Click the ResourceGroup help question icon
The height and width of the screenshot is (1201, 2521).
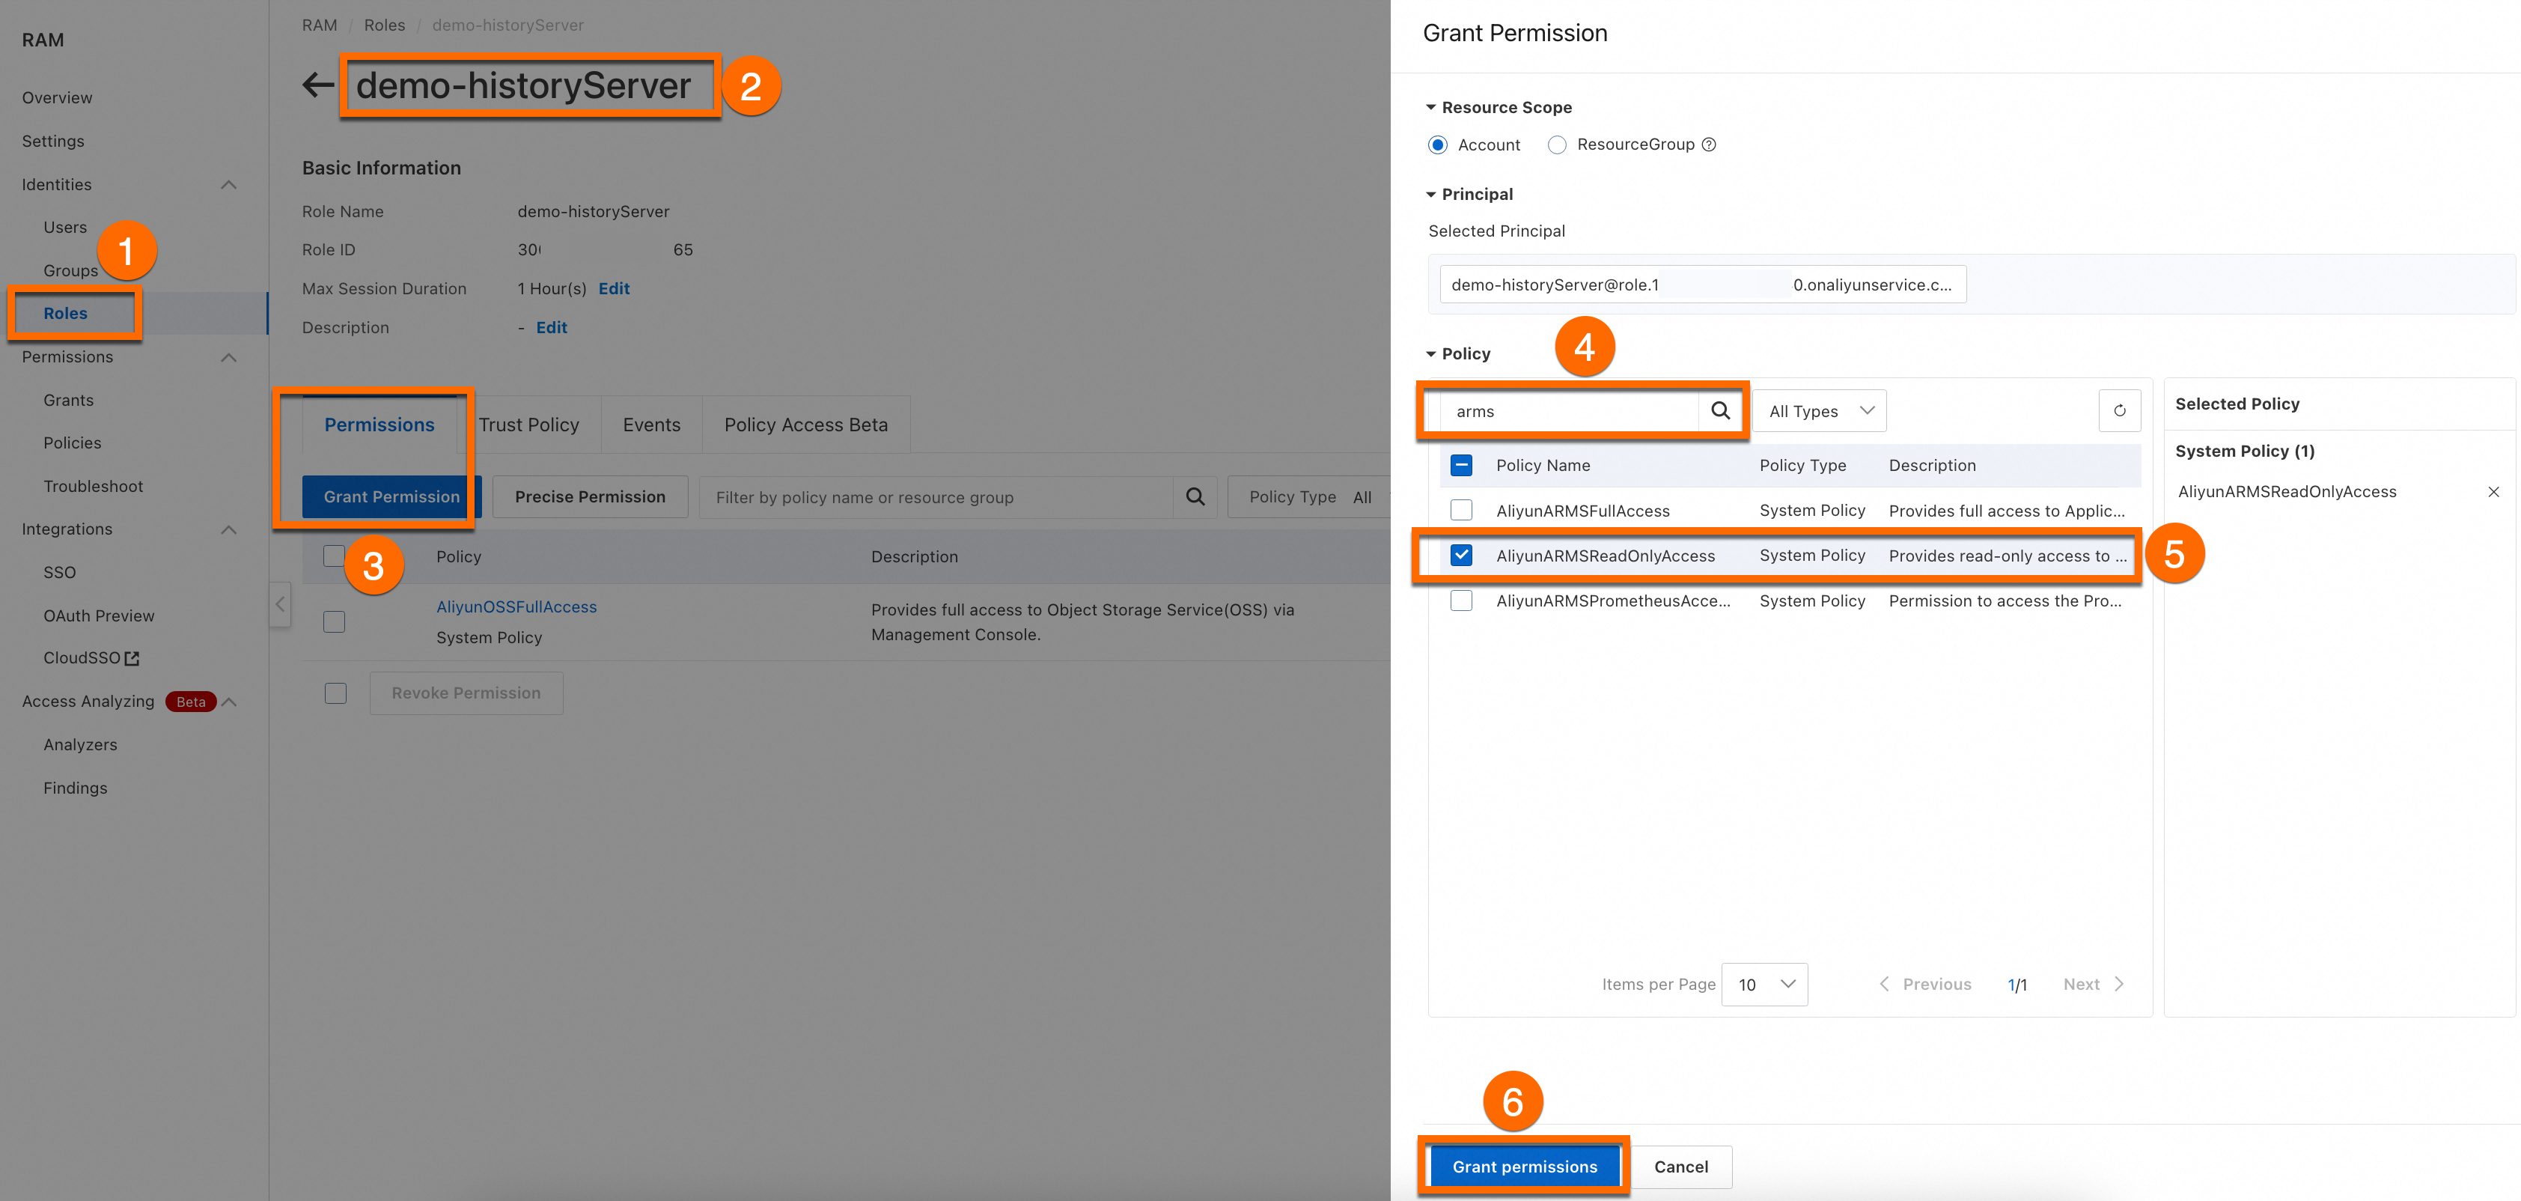point(1709,145)
